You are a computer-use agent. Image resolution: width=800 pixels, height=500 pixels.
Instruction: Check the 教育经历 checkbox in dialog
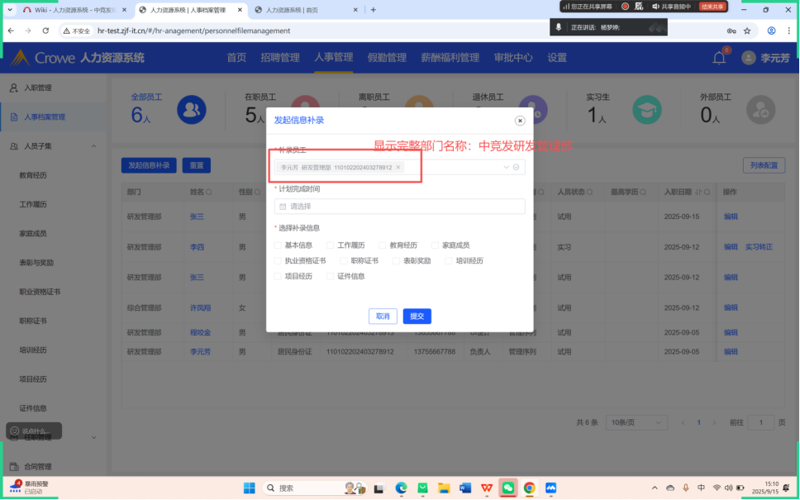(x=383, y=245)
